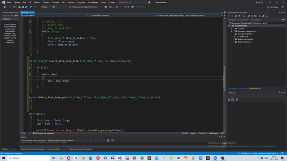Collapse the main function block
Screen dimensions: 287x161
30,114
